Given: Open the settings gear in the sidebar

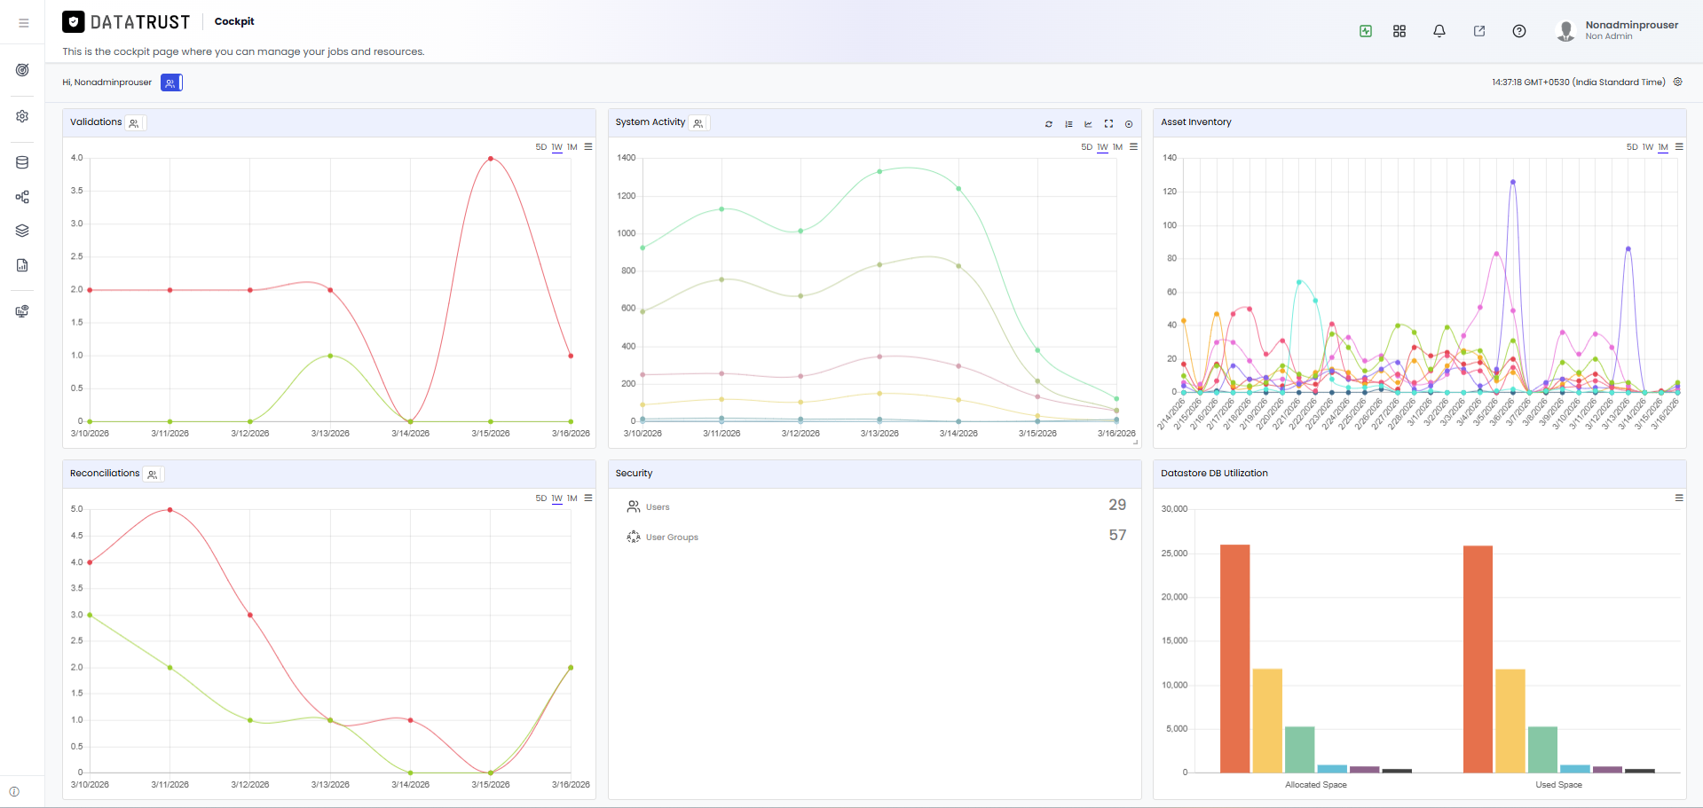Looking at the screenshot, I should 22,116.
